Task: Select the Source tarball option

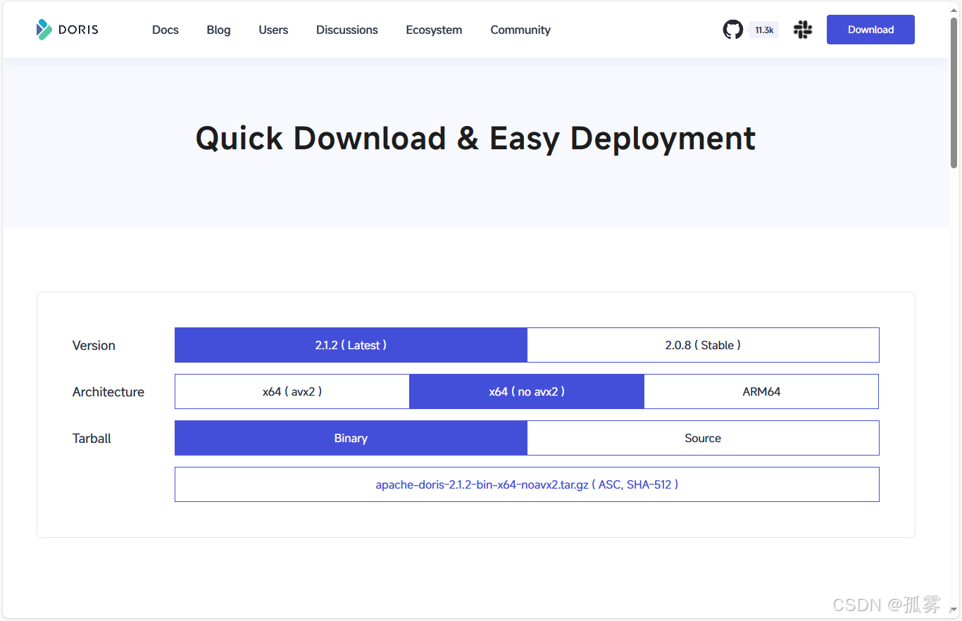Action: pos(703,438)
